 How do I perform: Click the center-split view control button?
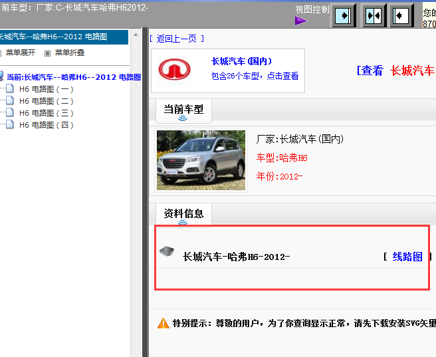[374, 15]
